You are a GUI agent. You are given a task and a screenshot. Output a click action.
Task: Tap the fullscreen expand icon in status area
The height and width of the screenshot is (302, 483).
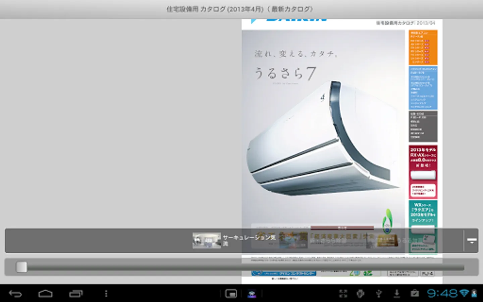click(x=343, y=294)
